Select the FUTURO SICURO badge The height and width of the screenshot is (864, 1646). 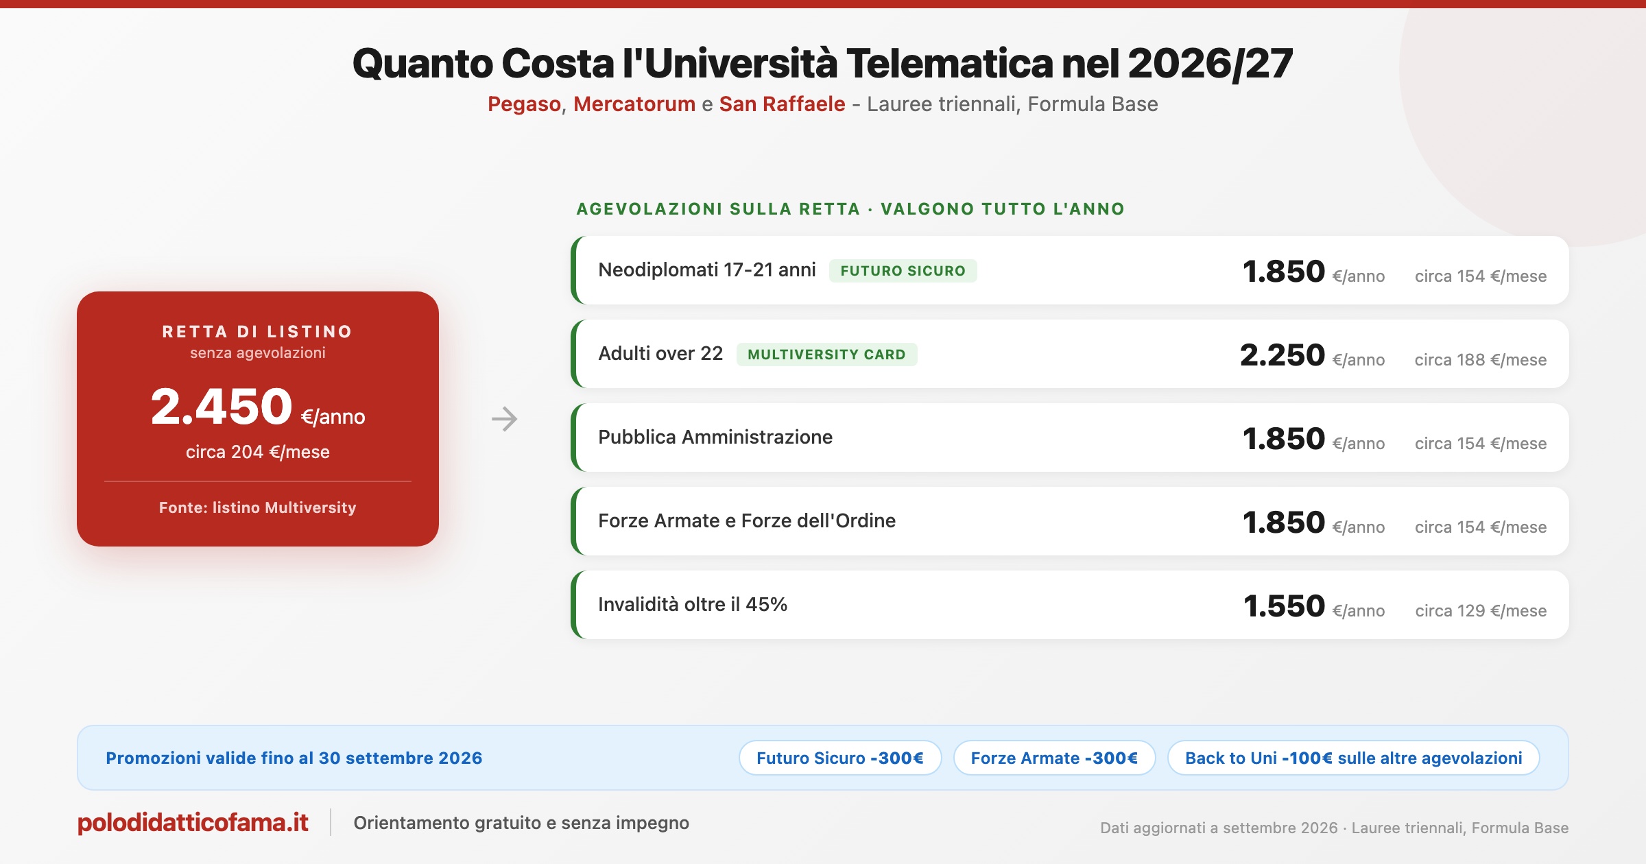(x=903, y=271)
